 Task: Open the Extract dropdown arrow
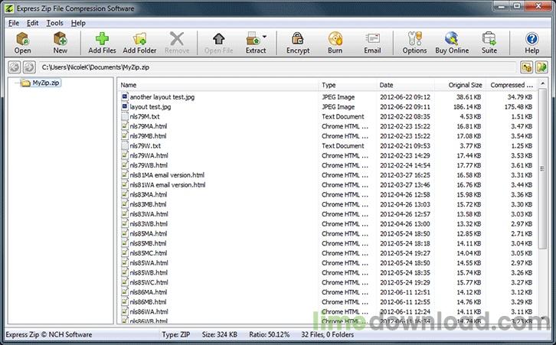(264, 36)
